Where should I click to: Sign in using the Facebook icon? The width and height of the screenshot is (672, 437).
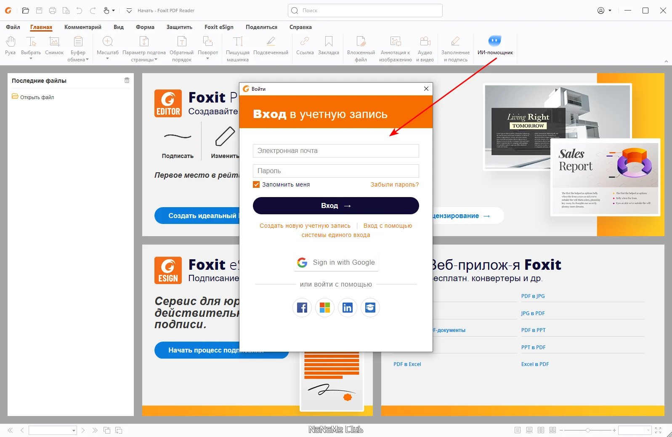tap(302, 308)
